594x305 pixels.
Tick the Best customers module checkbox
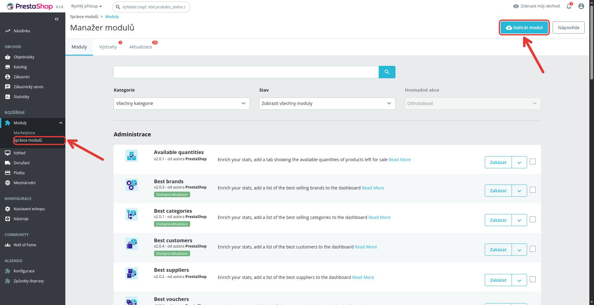(x=533, y=249)
